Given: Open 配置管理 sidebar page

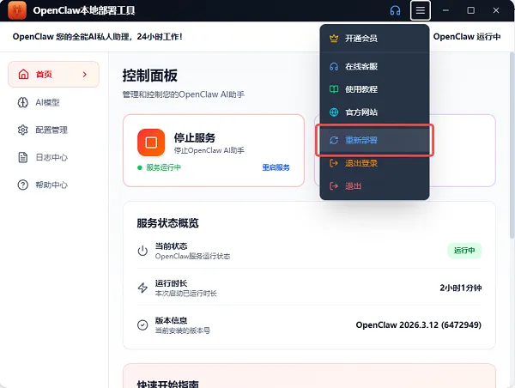Looking at the screenshot, I should pyautogui.click(x=53, y=130).
